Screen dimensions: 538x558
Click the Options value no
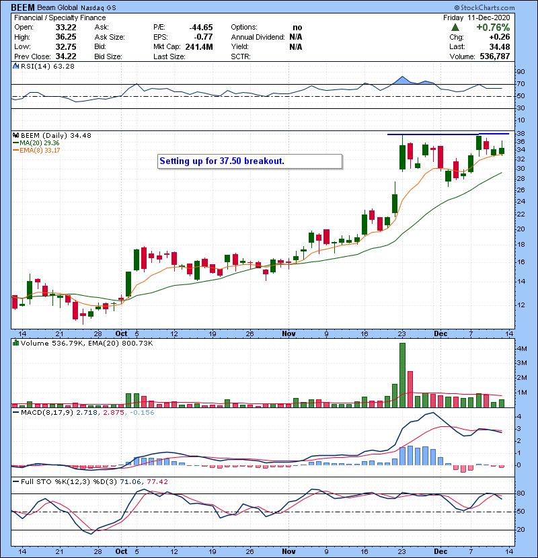(297, 28)
